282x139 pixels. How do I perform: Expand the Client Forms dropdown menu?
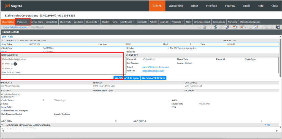coord(127,22)
